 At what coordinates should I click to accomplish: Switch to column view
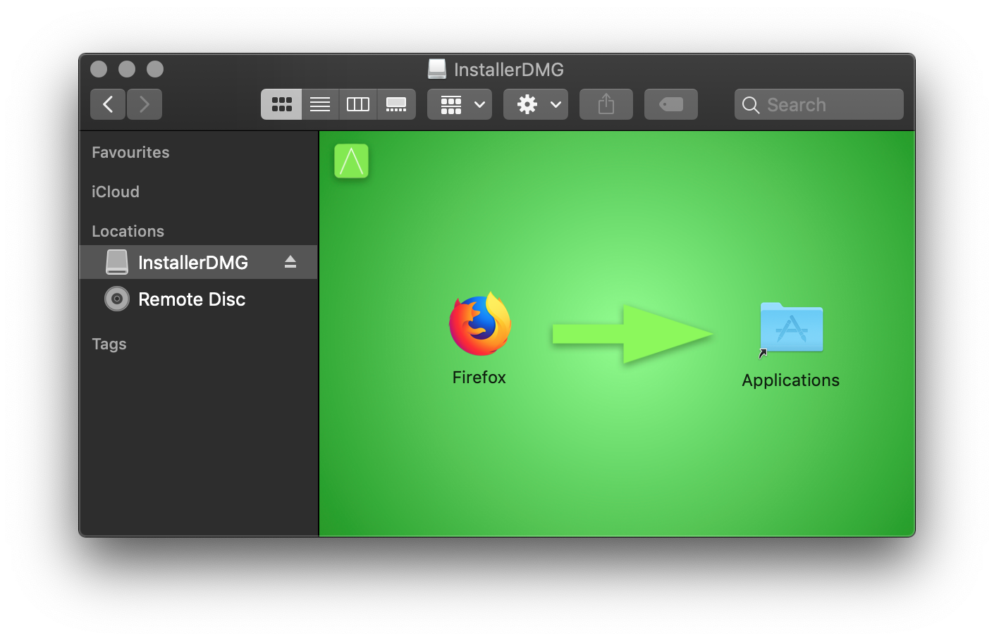tap(358, 104)
